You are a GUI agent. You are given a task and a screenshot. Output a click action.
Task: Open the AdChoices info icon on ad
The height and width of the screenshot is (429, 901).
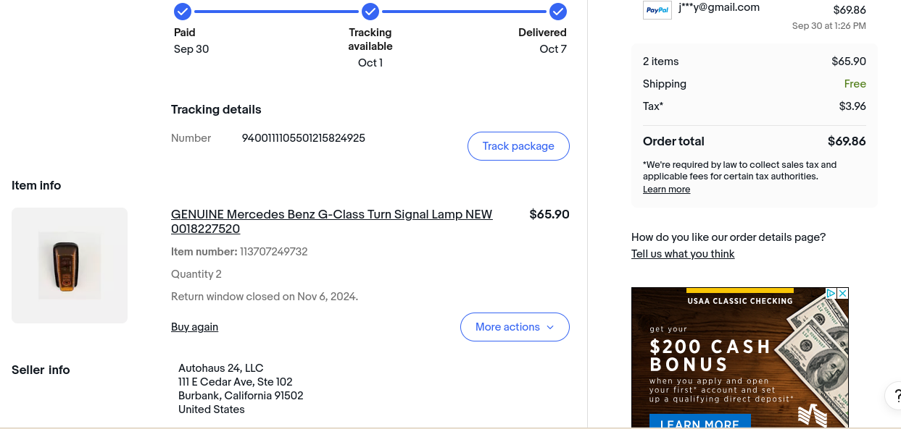coord(831,293)
